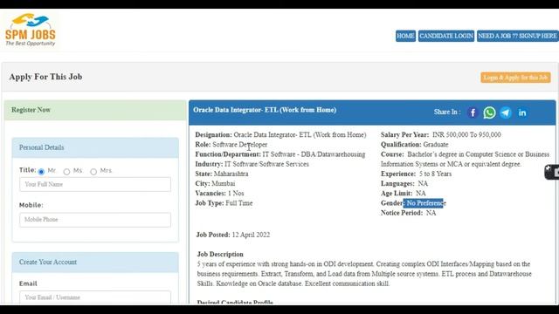Click the Role value Software Developer
This screenshot has height=314, width=559.
pyautogui.click(x=240, y=145)
